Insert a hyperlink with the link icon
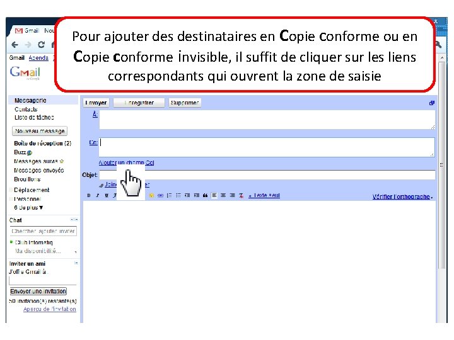The height and width of the screenshot is (340, 454). (160, 195)
